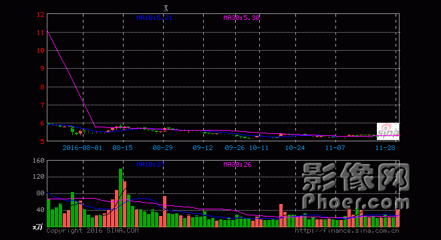Click the symbol above the price chart
The width and height of the screenshot is (441, 240).
click(166, 9)
